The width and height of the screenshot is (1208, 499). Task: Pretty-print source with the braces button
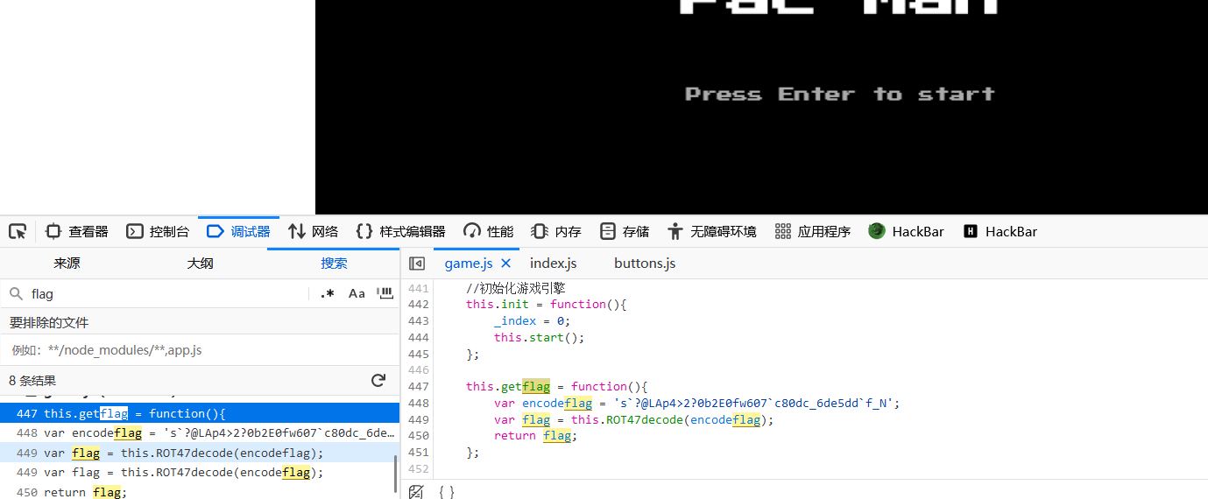click(x=447, y=491)
